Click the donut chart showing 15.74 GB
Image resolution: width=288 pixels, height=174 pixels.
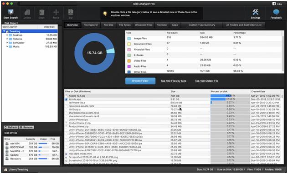click(x=95, y=53)
